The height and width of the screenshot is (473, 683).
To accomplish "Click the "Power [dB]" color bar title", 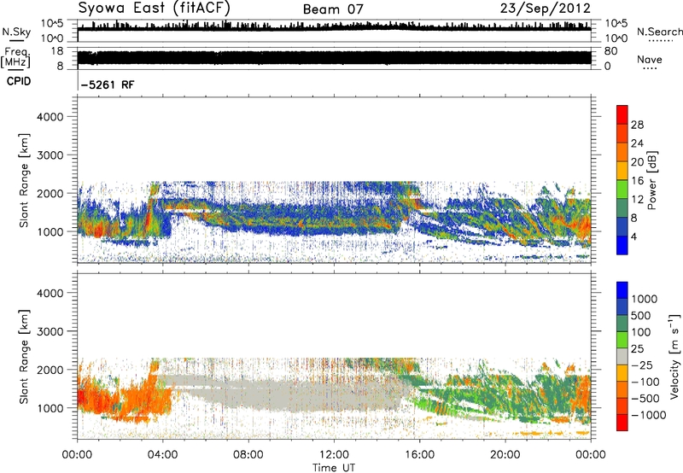I will tap(651, 180).
